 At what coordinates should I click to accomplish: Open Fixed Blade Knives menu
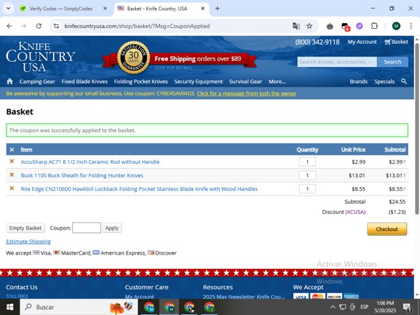(x=85, y=81)
